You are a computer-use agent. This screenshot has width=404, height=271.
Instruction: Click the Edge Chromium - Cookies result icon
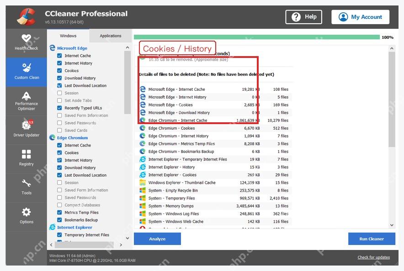(142, 128)
